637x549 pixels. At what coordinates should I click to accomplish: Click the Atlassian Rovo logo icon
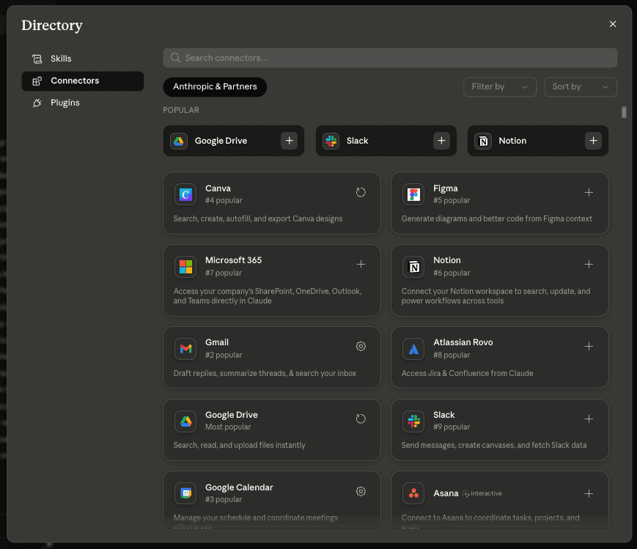(413, 349)
